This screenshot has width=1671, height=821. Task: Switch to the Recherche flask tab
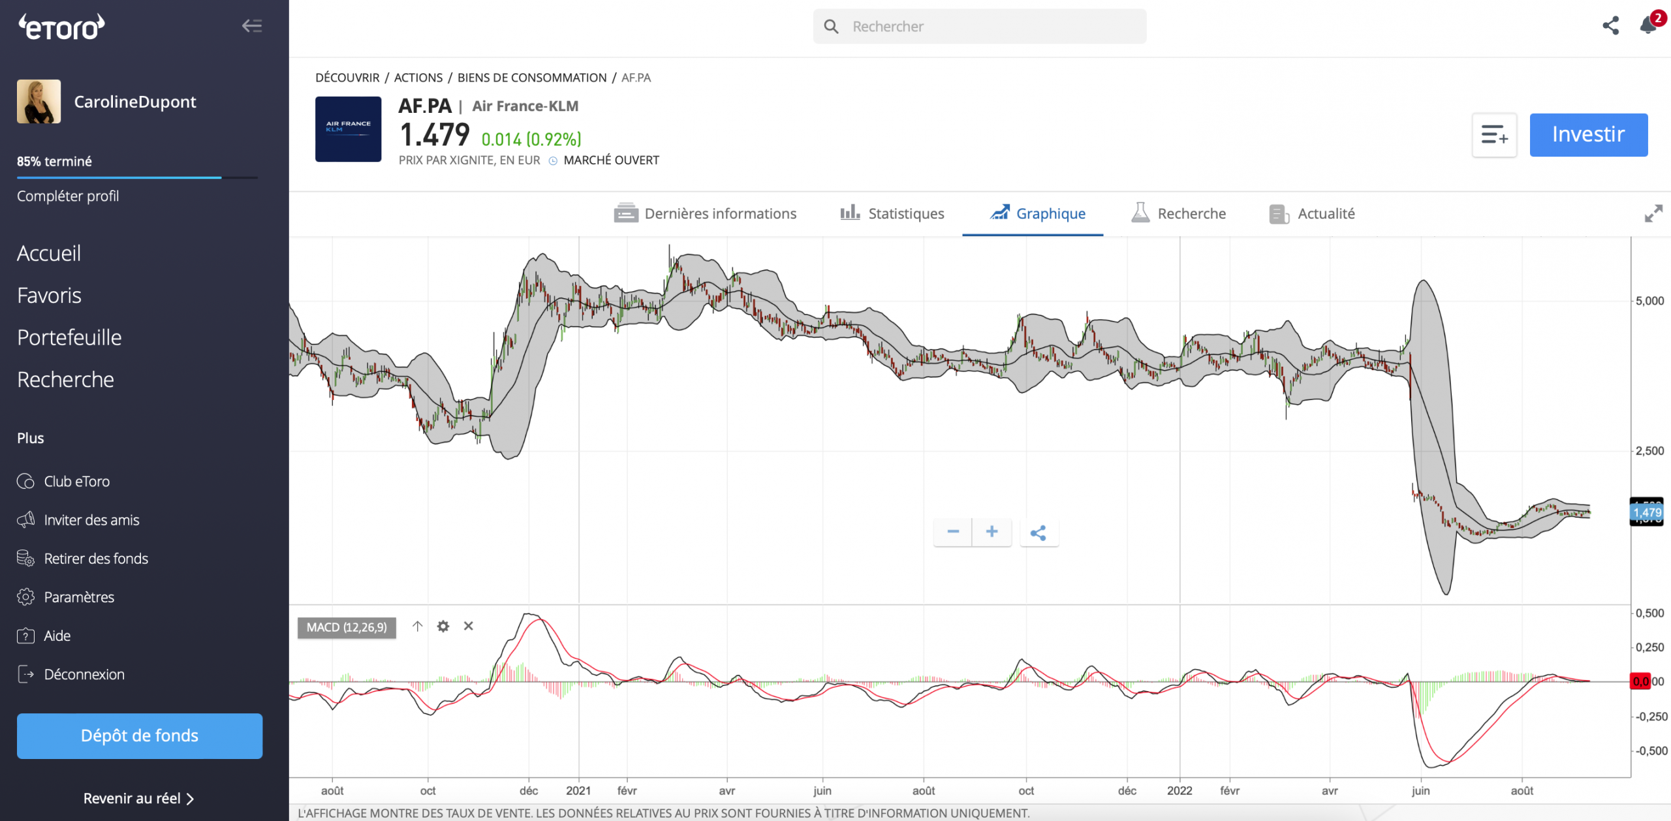click(x=1178, y=213)
